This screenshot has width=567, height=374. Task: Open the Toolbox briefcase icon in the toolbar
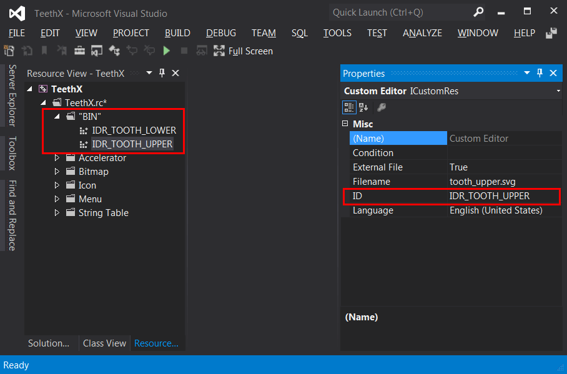click(79, 51)
